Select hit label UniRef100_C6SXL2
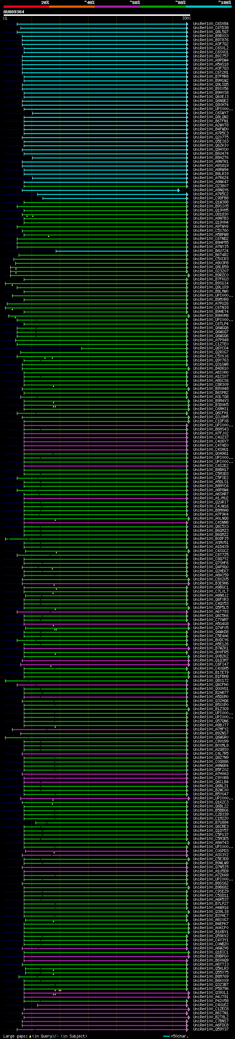 [x=211, y=48]
